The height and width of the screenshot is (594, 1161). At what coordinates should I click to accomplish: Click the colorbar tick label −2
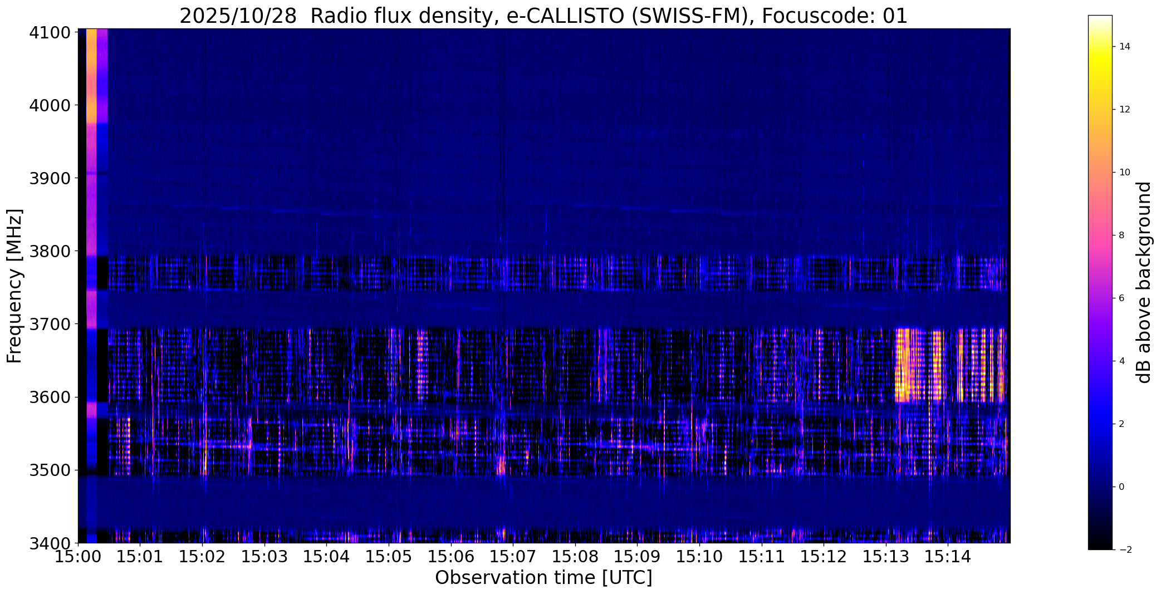pyautogui.click(x=1125, y=550)
